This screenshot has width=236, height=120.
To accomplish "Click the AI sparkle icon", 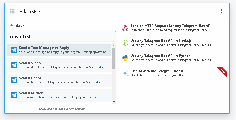I will coord(126,73).
